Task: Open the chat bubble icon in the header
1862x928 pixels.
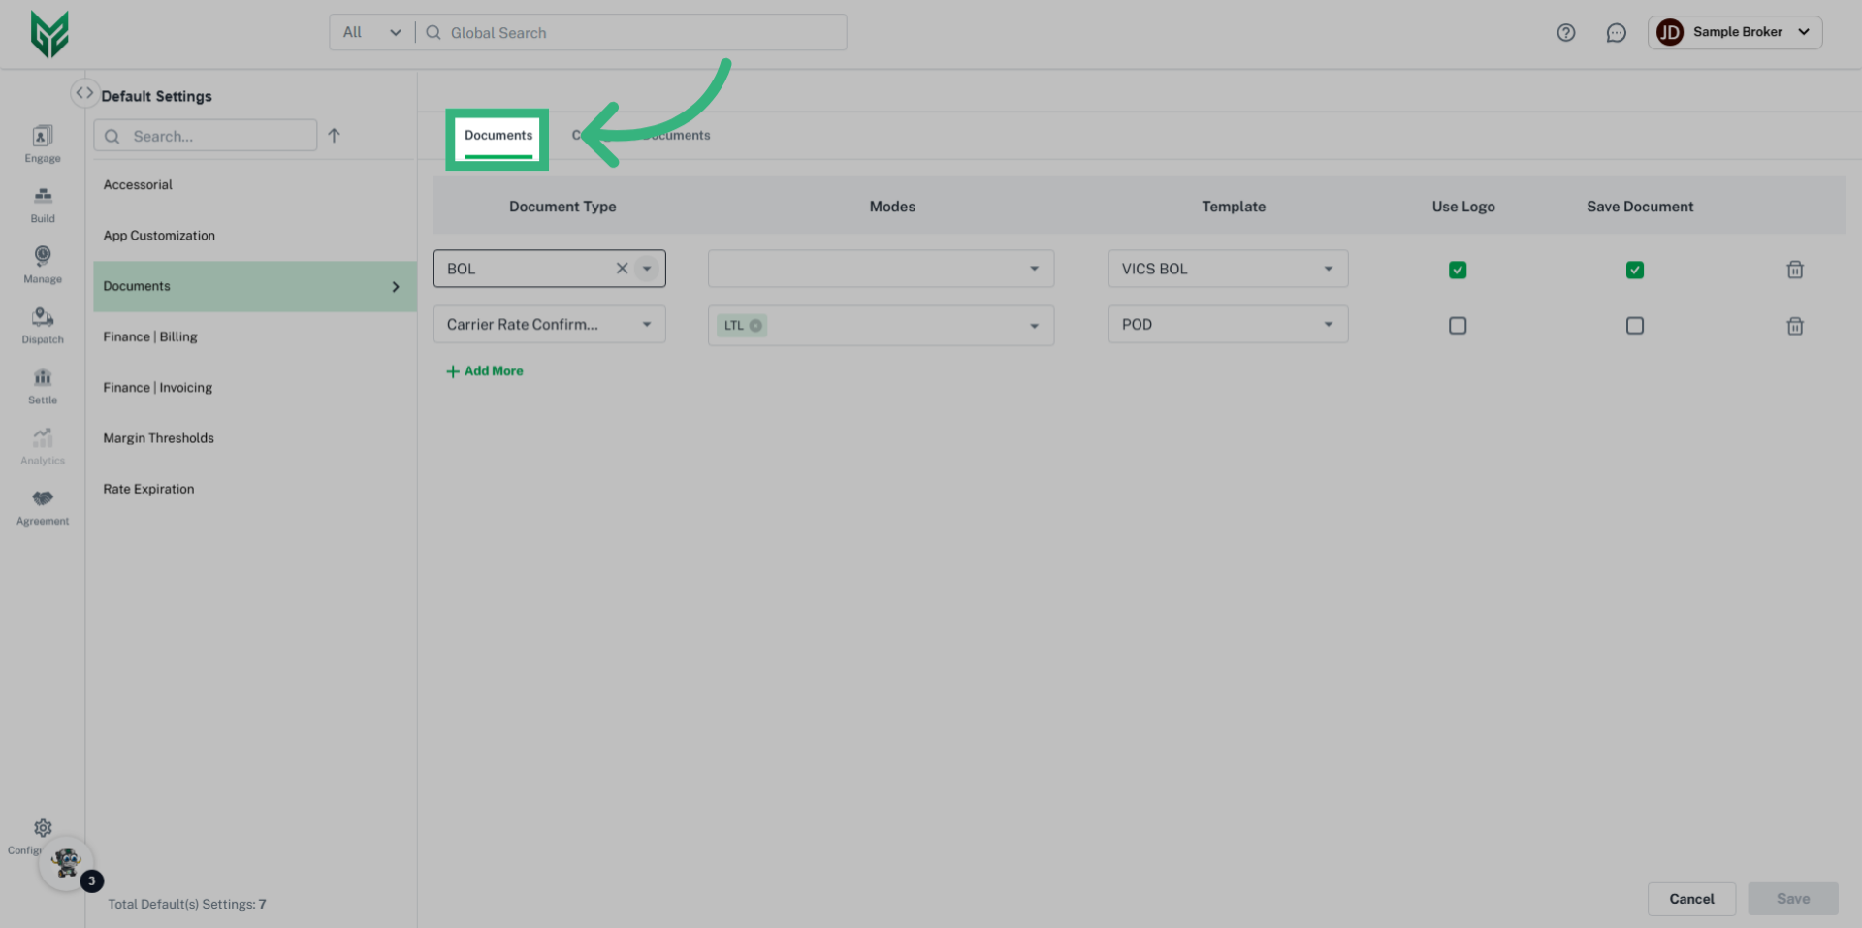Action: click(1616, 32)
